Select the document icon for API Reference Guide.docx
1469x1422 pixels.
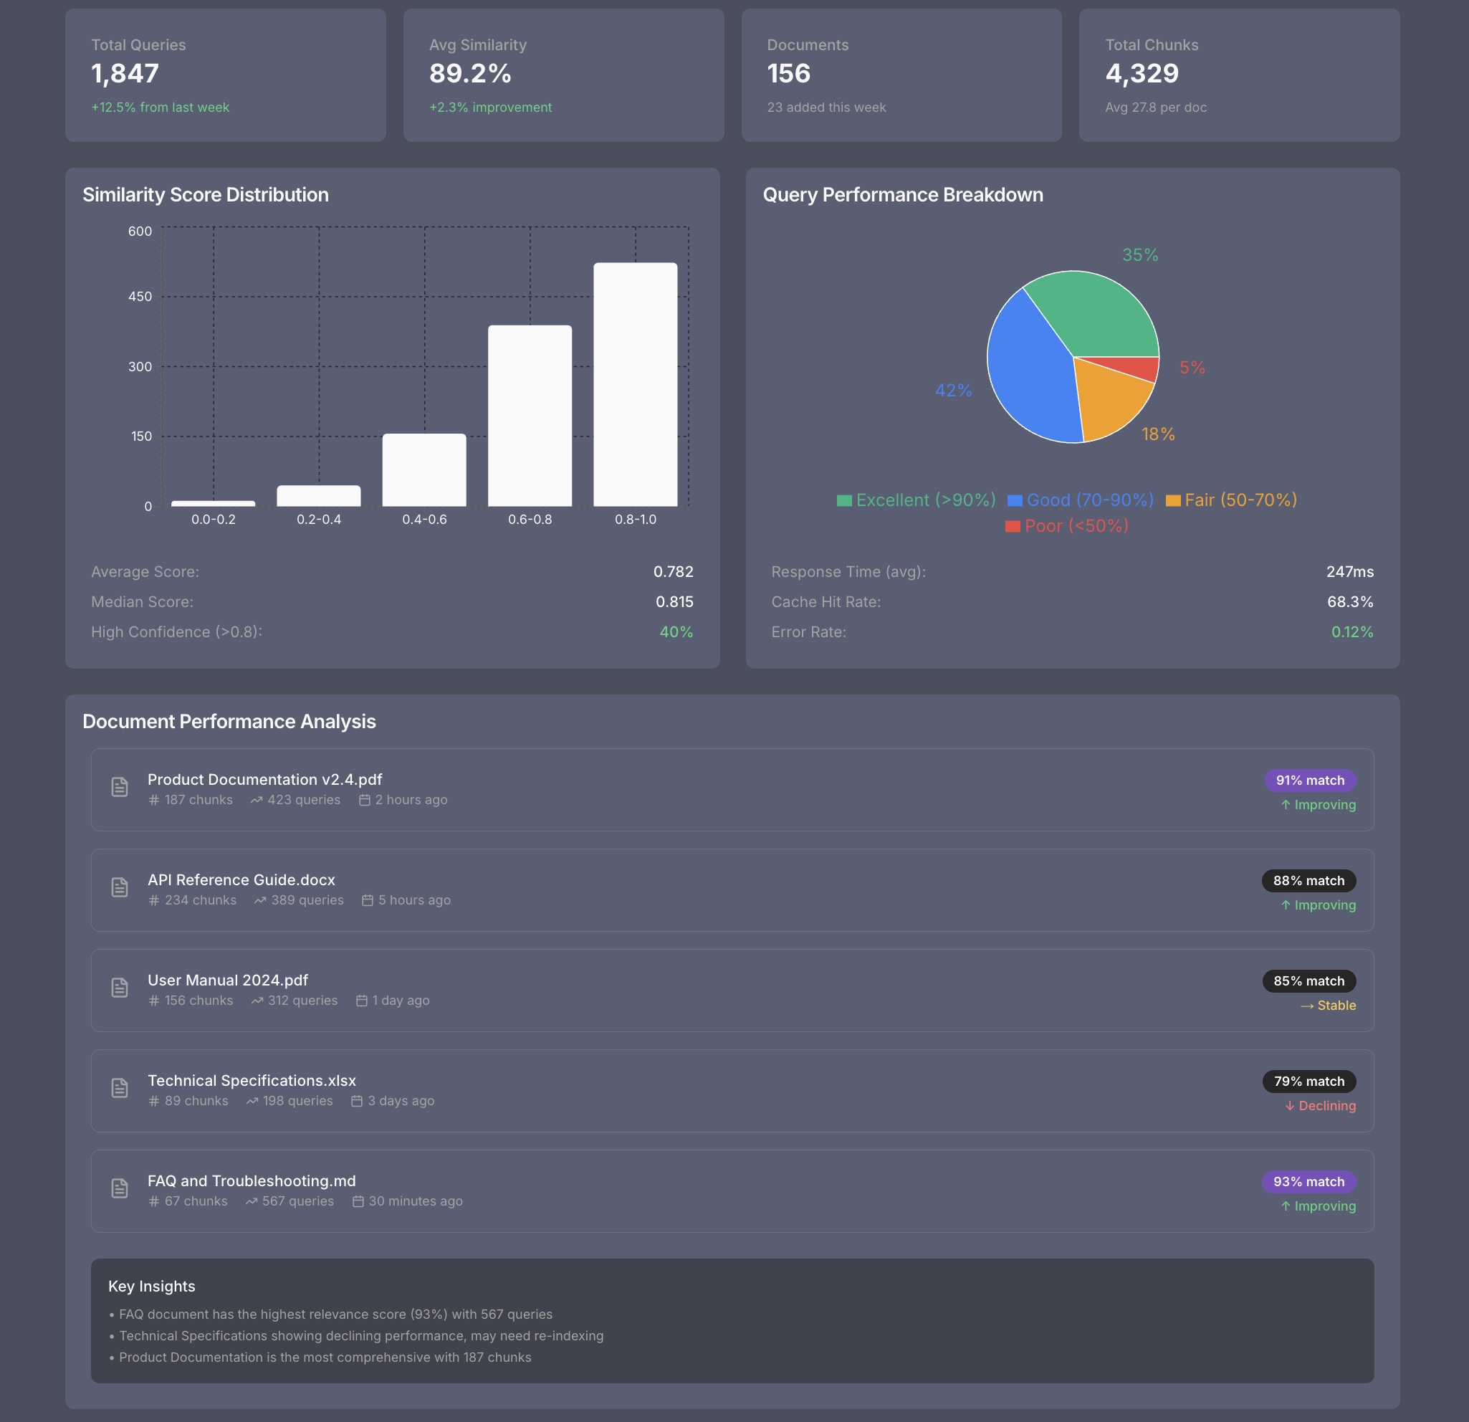[x=120, y=887]
